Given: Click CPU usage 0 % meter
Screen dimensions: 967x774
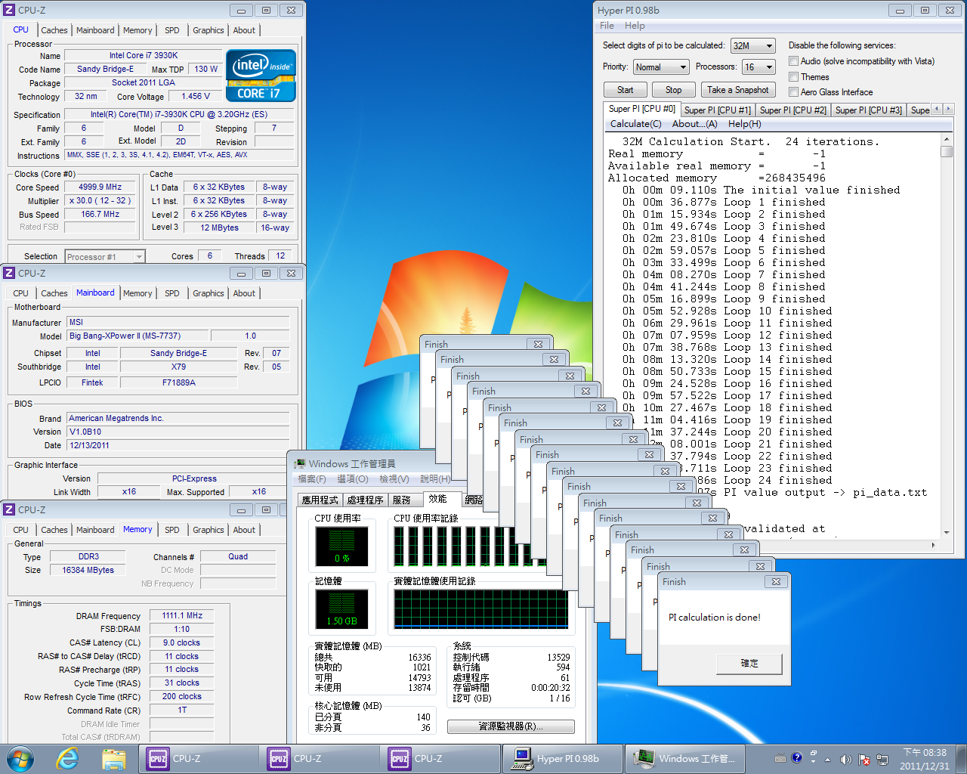Looking at the screenshot, I should (x=342, y=546).
